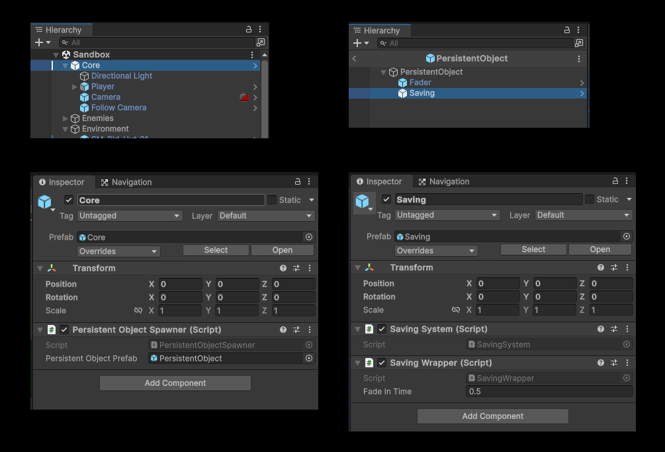Click Add Component in Core Inspector
Image resolution: width=665 pixels, height=452 pixels.
click(175, 383)
